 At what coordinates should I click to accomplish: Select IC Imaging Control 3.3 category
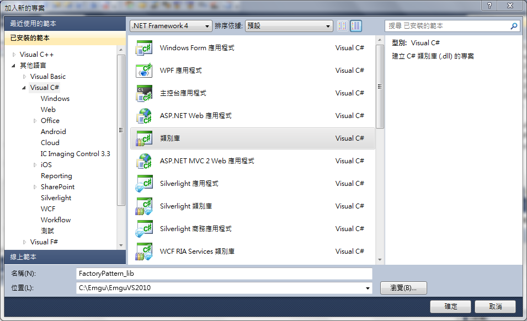click(x=75, y=154)
